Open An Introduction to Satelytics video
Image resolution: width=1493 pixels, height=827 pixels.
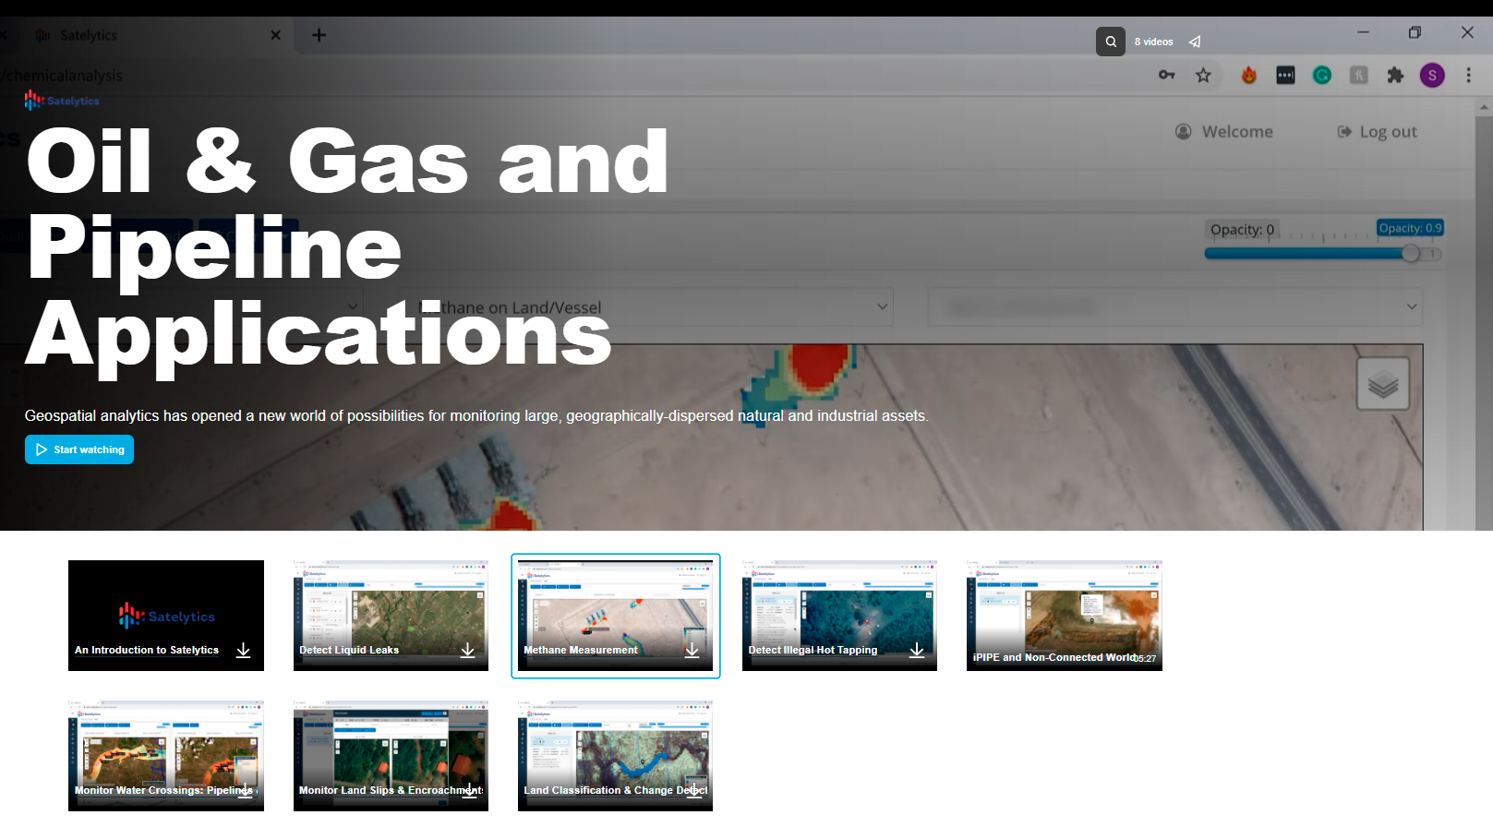pyautogui.click(x=166, y=615)
